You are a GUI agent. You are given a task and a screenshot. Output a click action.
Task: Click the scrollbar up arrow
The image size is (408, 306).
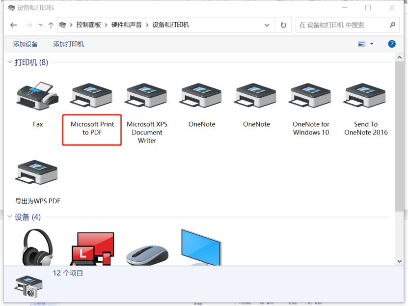[x=400, y=57]
